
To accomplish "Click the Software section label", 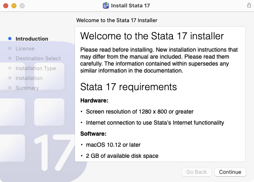I will [x=93, y=134].
